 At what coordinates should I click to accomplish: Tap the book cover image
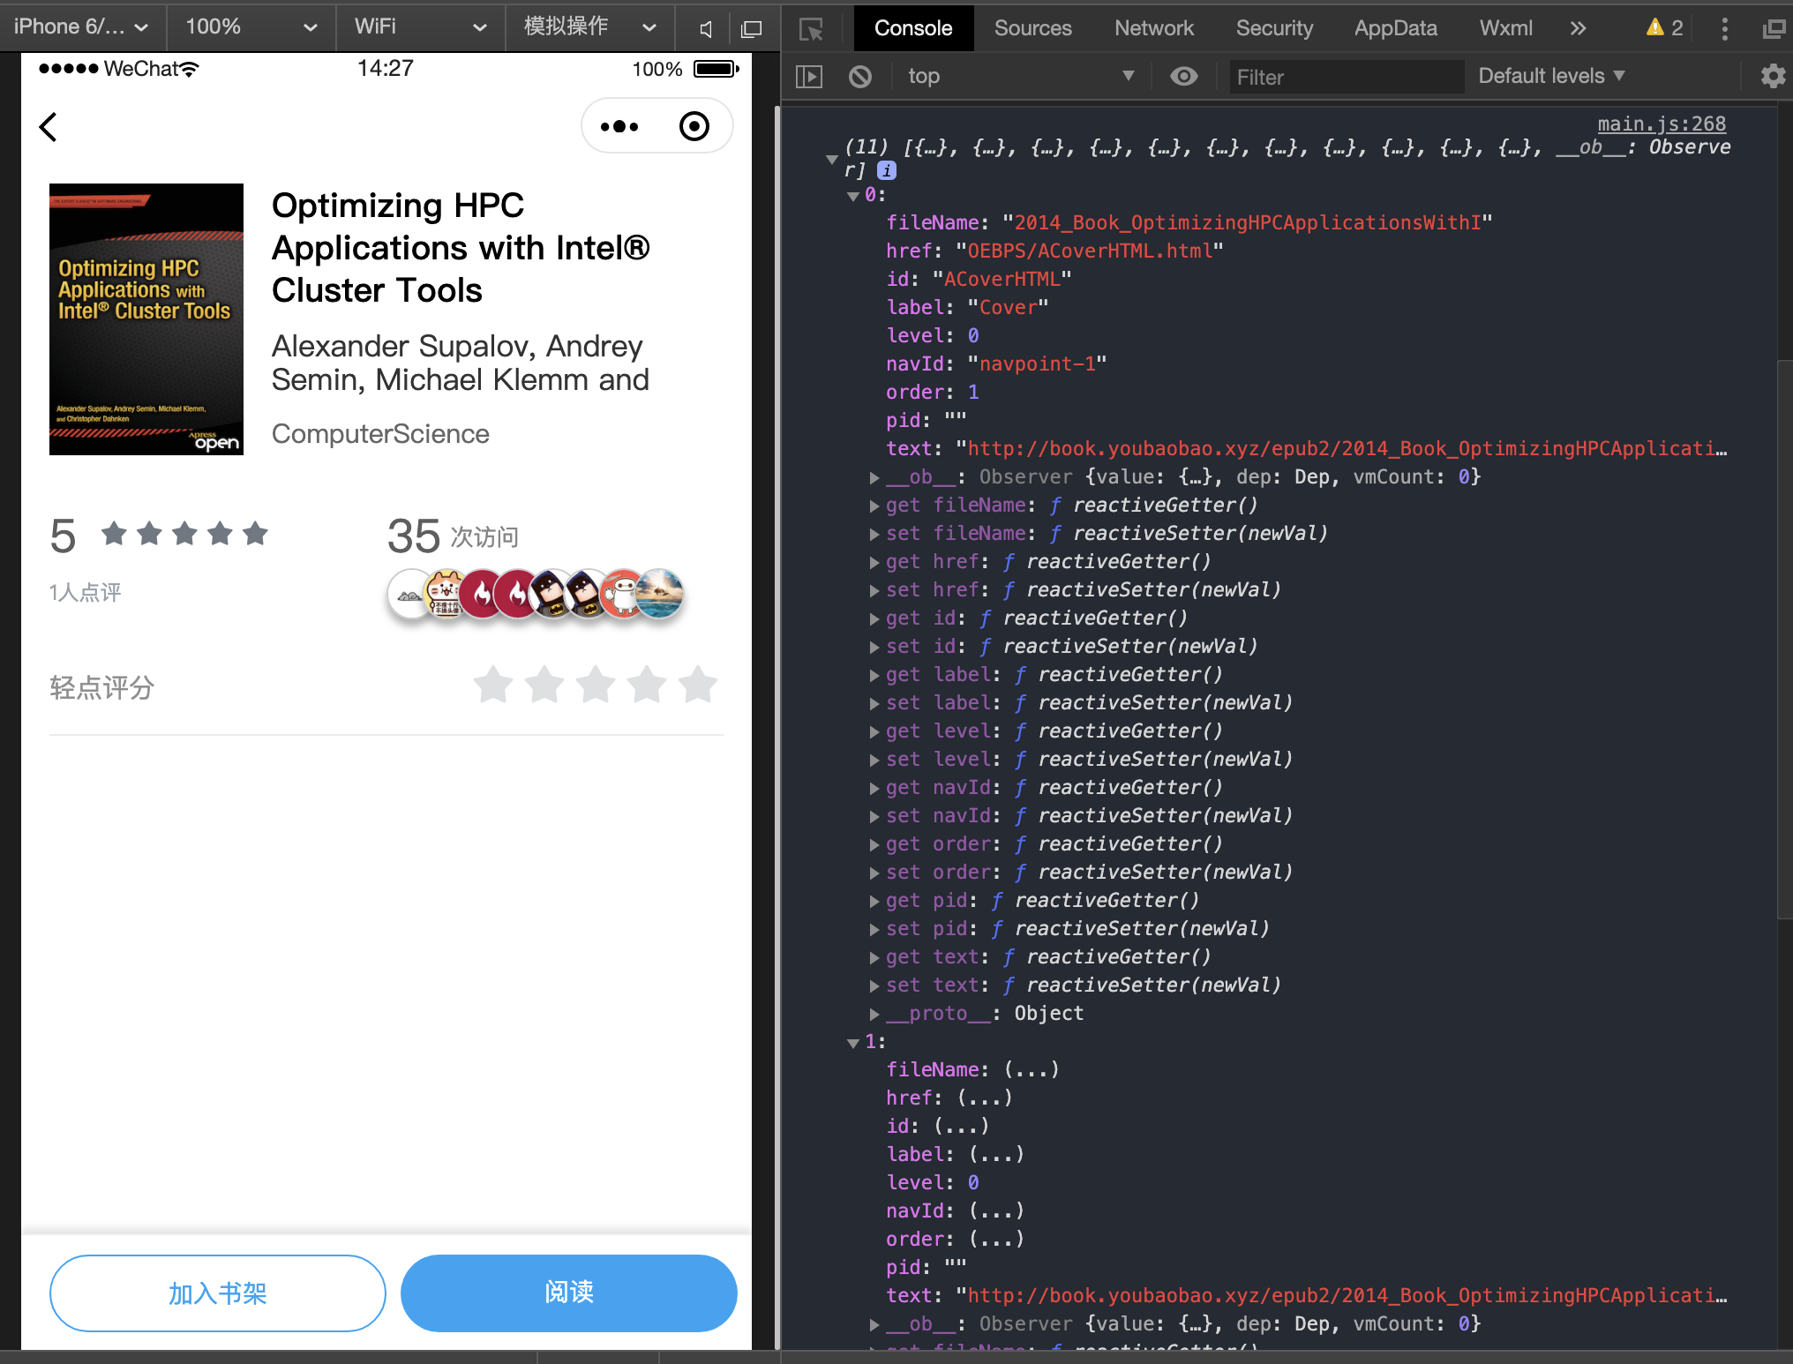point(146,319)
